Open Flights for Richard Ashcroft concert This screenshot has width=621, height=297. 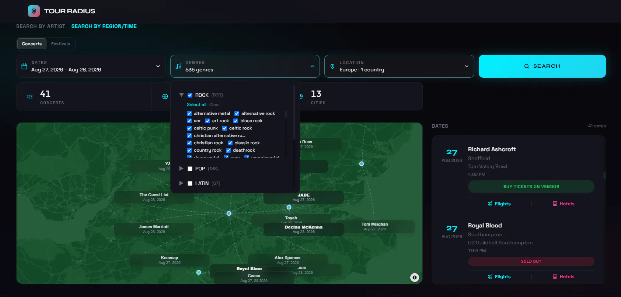pos(499,204)
